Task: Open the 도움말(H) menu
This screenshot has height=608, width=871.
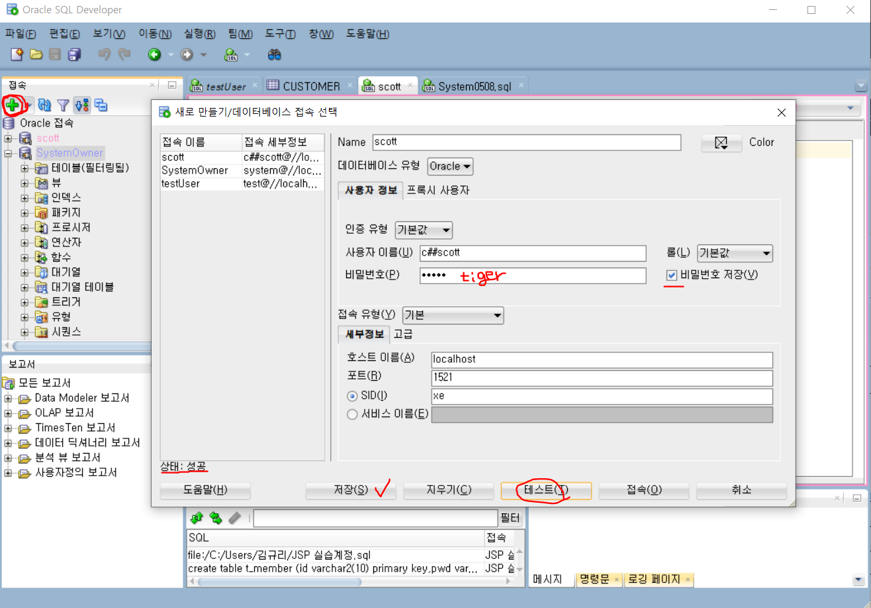Action: (x=367, y=34)
